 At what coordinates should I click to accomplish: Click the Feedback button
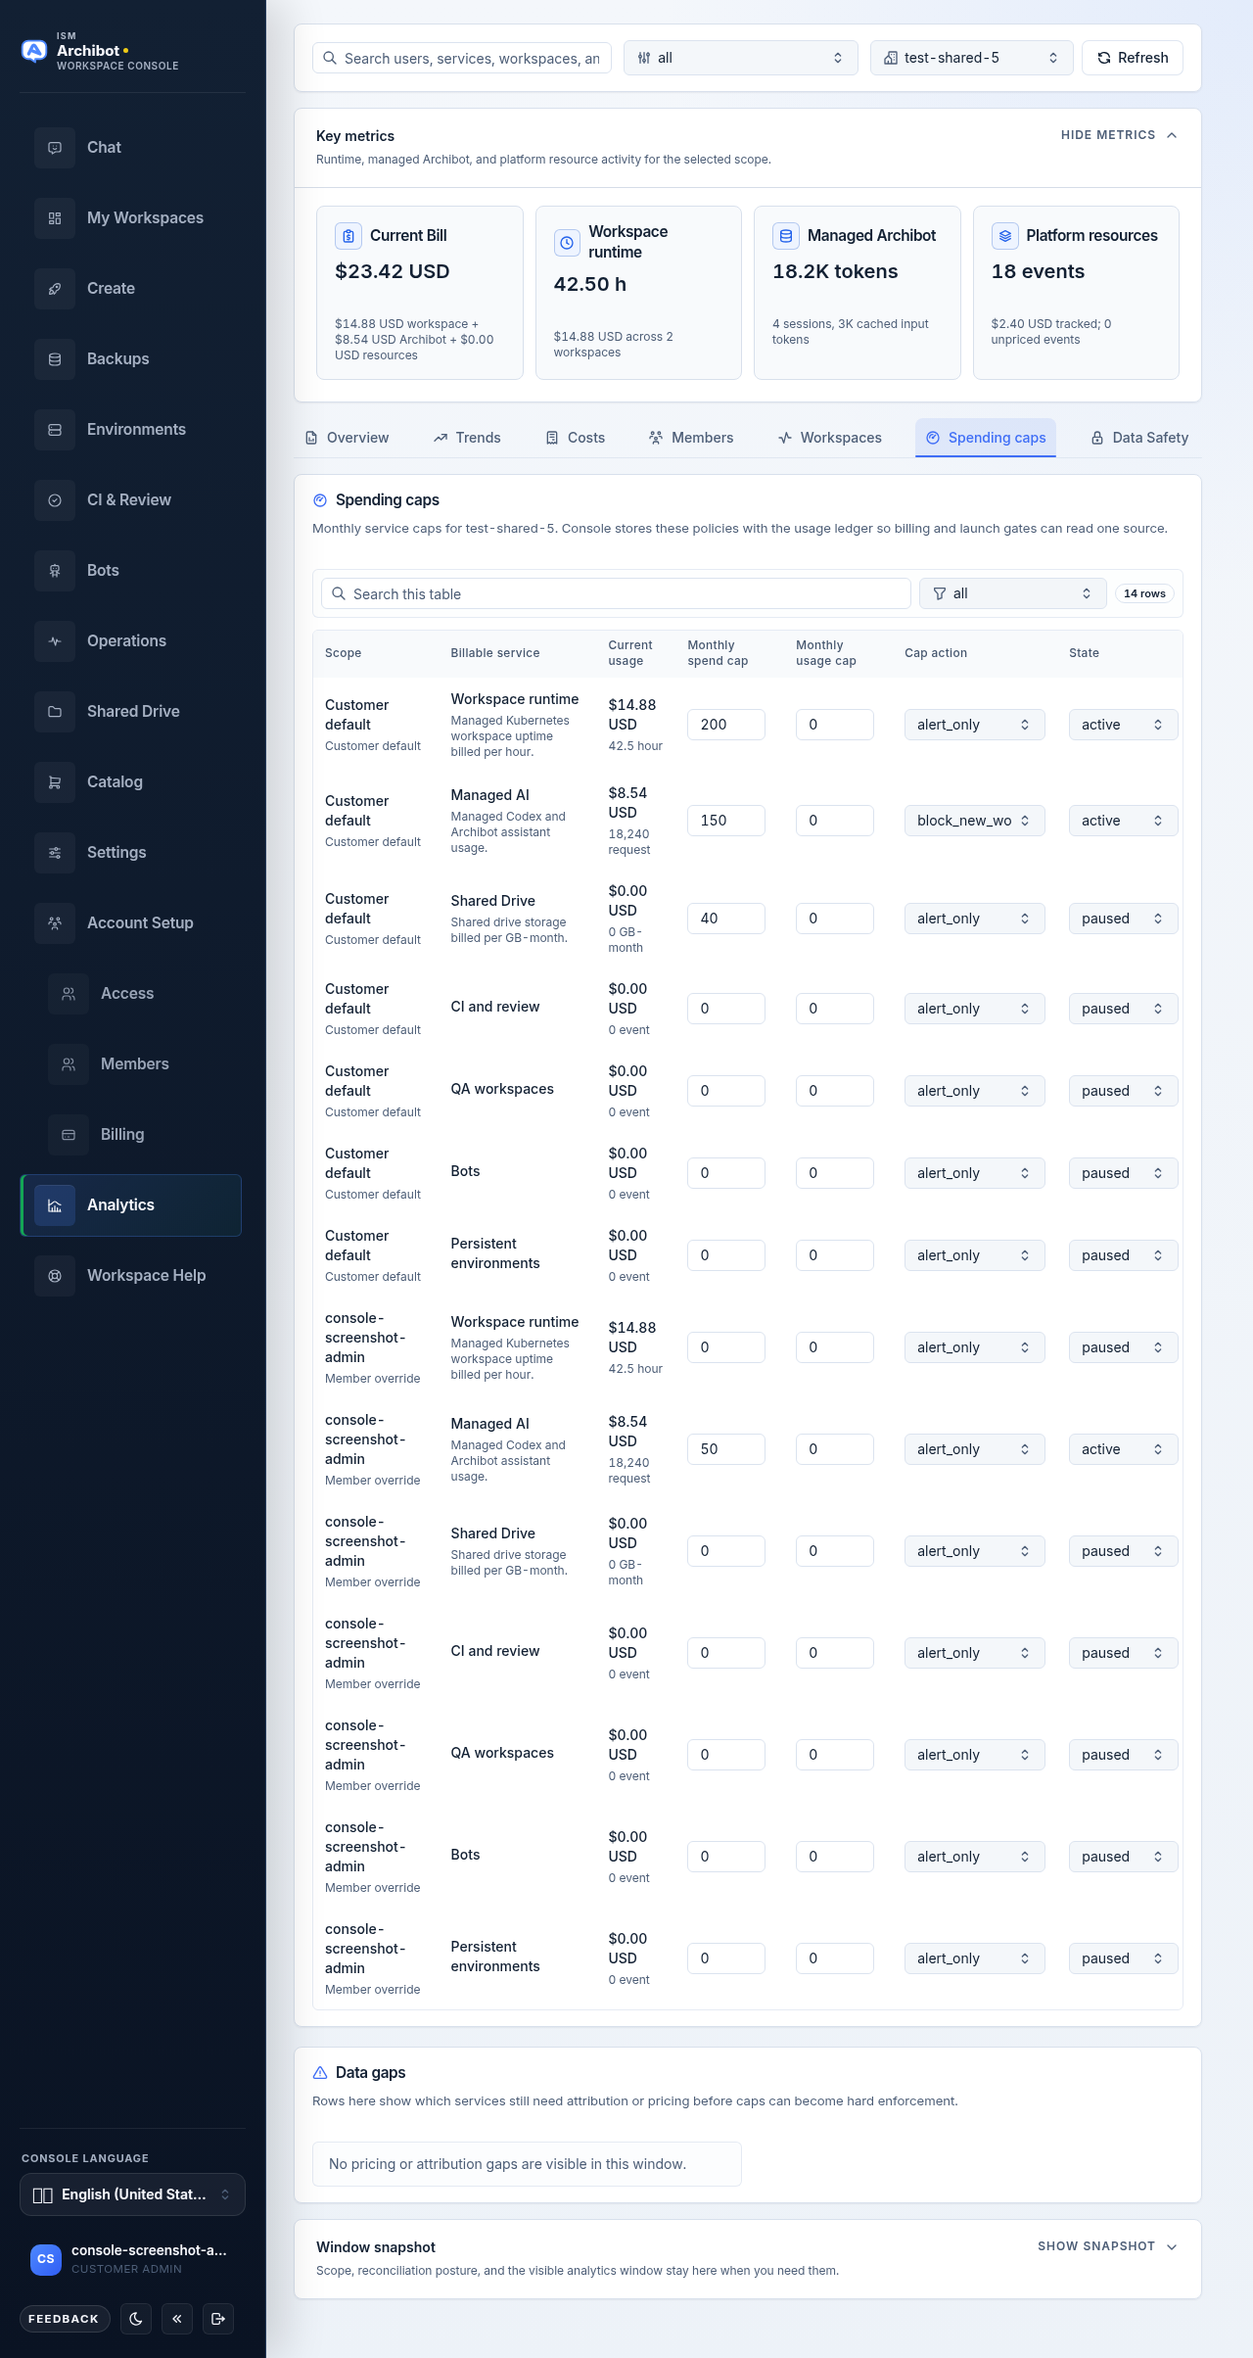pyautogui.click(x=64, y=2319)
